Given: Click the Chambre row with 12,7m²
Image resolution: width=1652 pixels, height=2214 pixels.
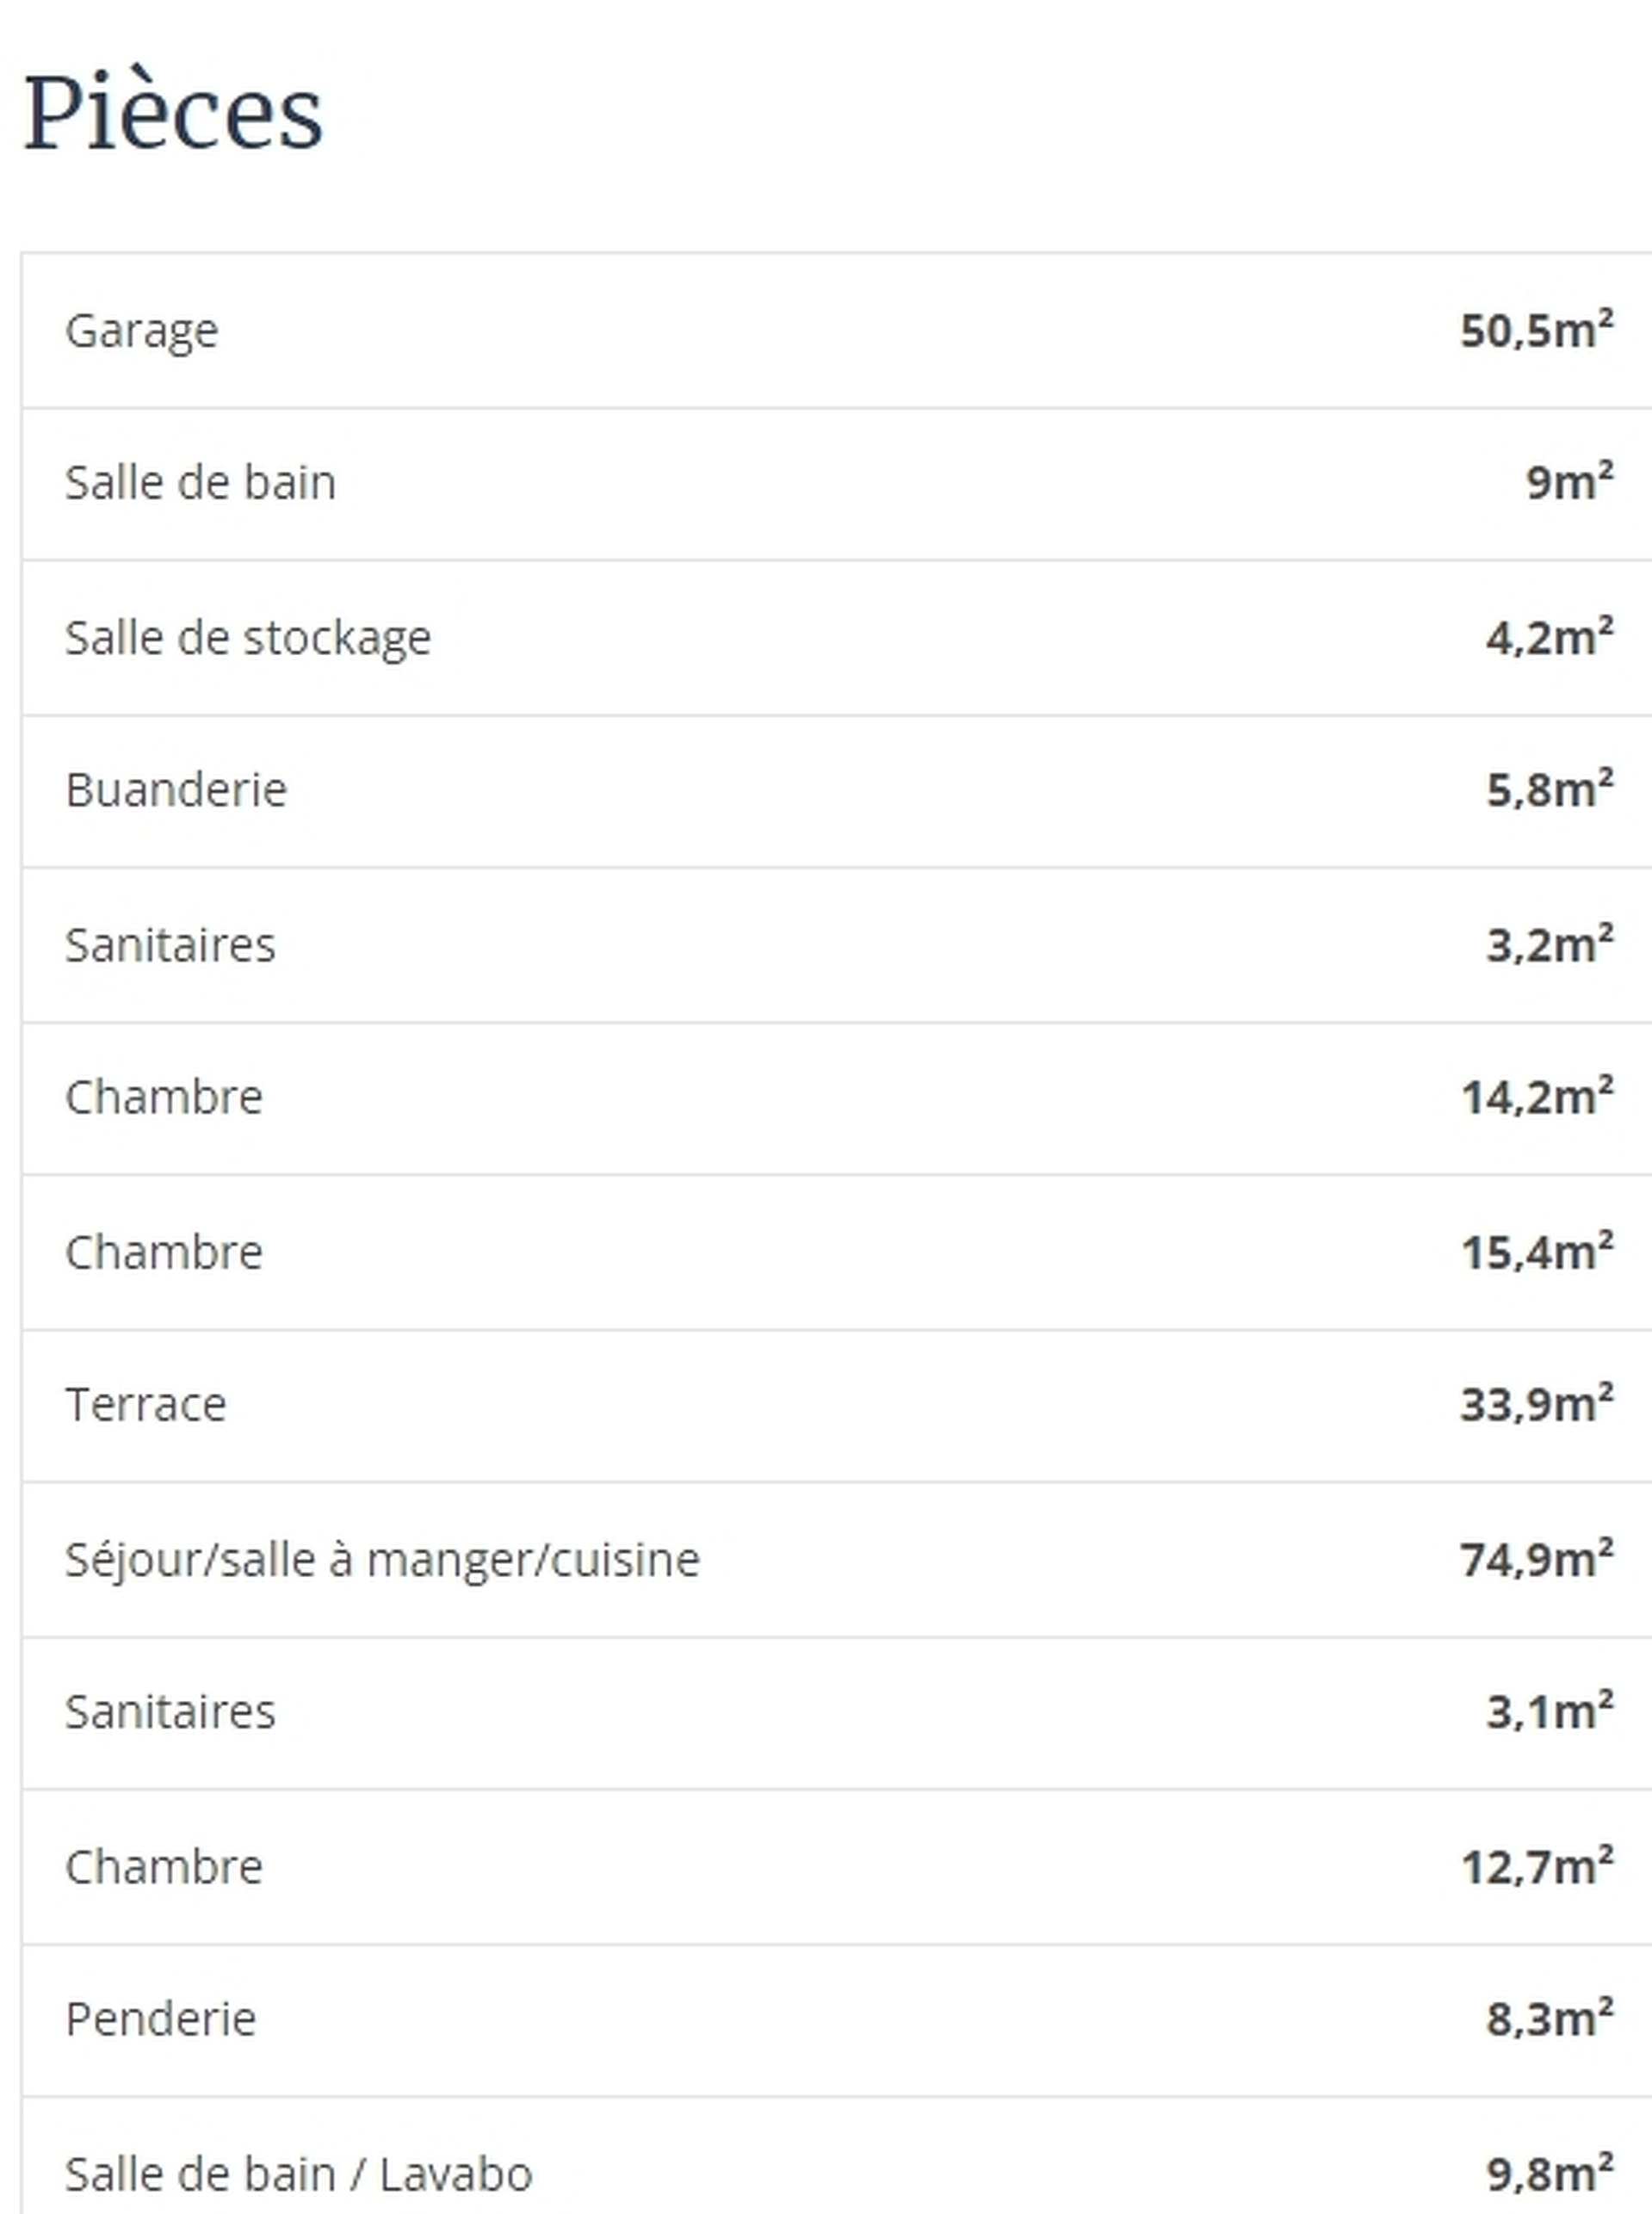Looking at the screenshot, I should click(x=837, y=1867).
